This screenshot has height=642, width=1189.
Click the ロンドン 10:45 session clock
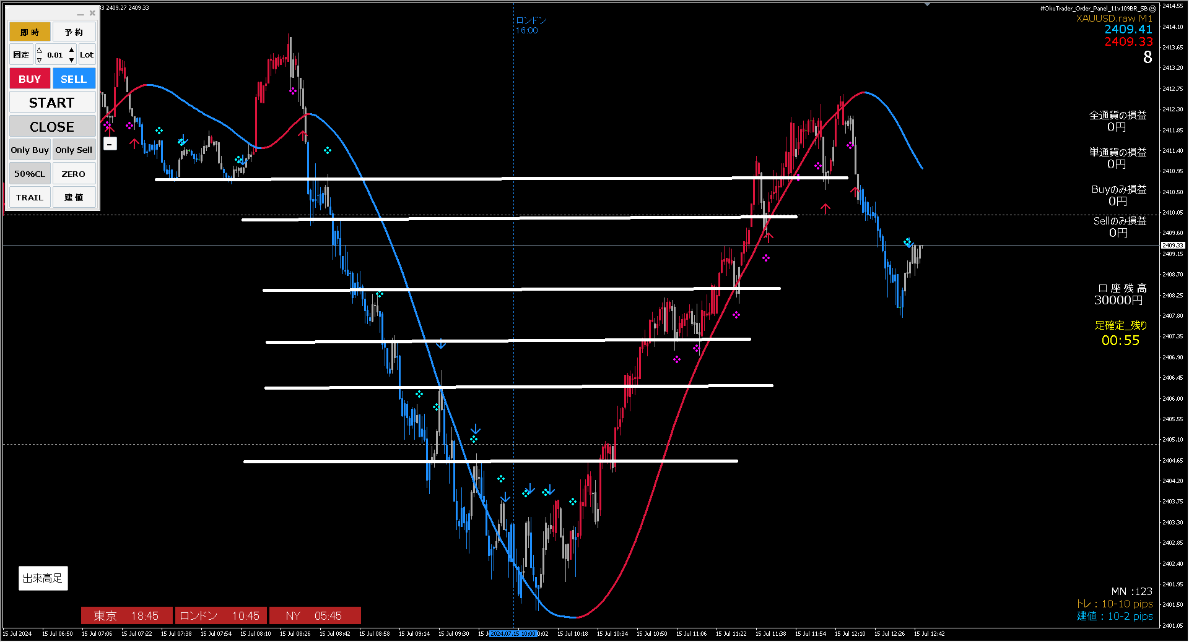[x=220, y=616]
